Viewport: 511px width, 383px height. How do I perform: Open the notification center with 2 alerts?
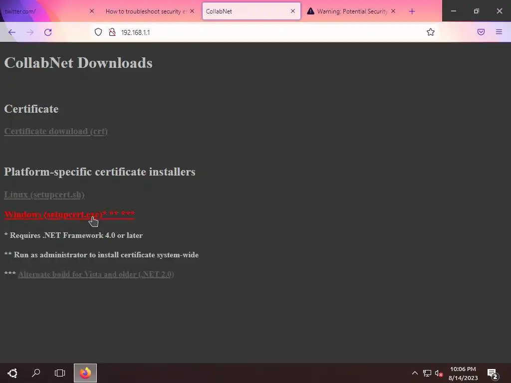493,374
